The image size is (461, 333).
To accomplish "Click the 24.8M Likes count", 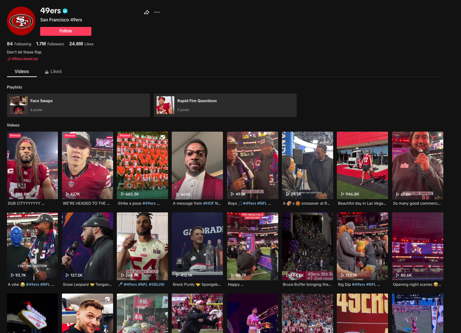I will 81,44.
